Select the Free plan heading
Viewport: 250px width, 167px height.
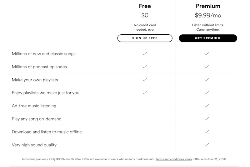(145, 6)
